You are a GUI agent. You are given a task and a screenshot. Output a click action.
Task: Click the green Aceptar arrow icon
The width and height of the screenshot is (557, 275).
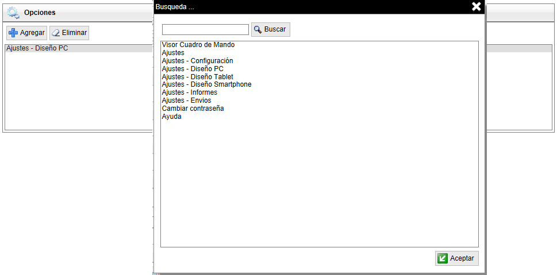(442, 258)
